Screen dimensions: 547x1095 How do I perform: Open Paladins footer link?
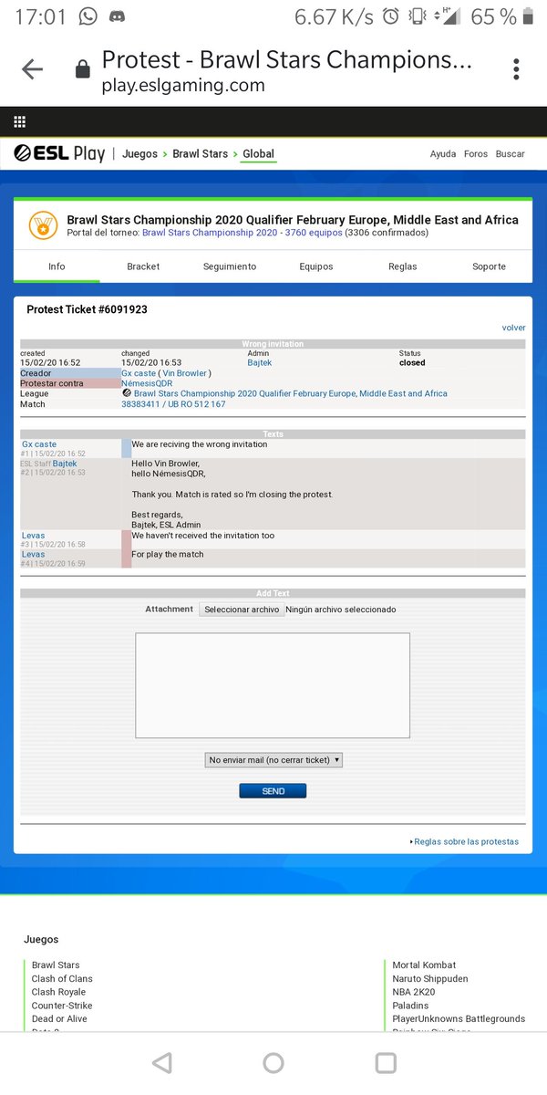410,1006
